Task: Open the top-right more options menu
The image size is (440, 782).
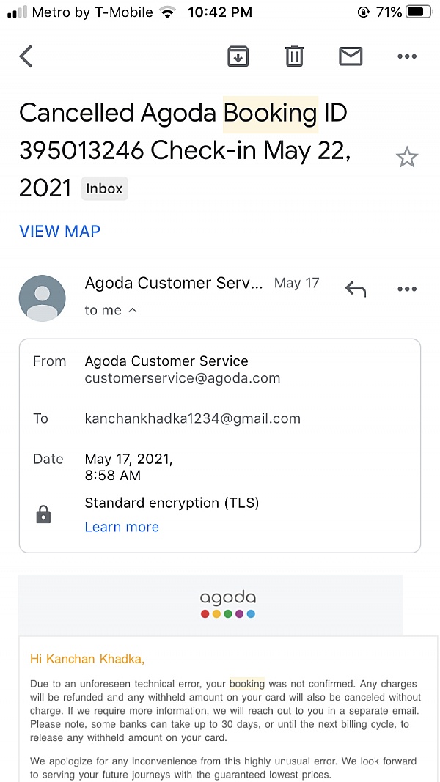Action: click(x=407, y=56)
